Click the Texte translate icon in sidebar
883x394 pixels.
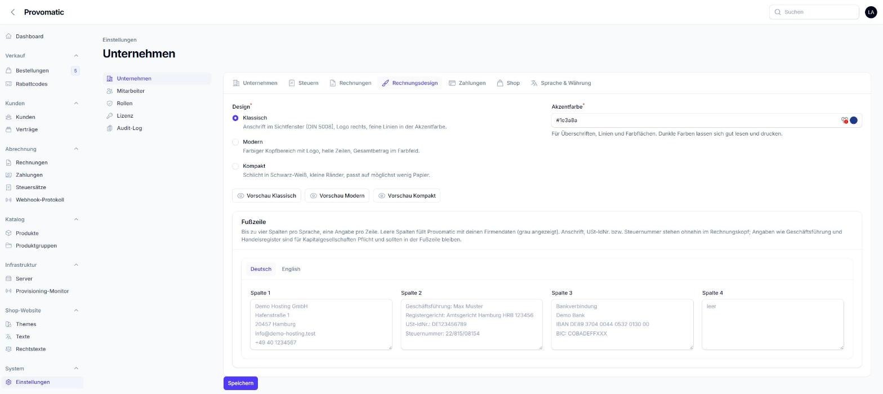point(8,337)
